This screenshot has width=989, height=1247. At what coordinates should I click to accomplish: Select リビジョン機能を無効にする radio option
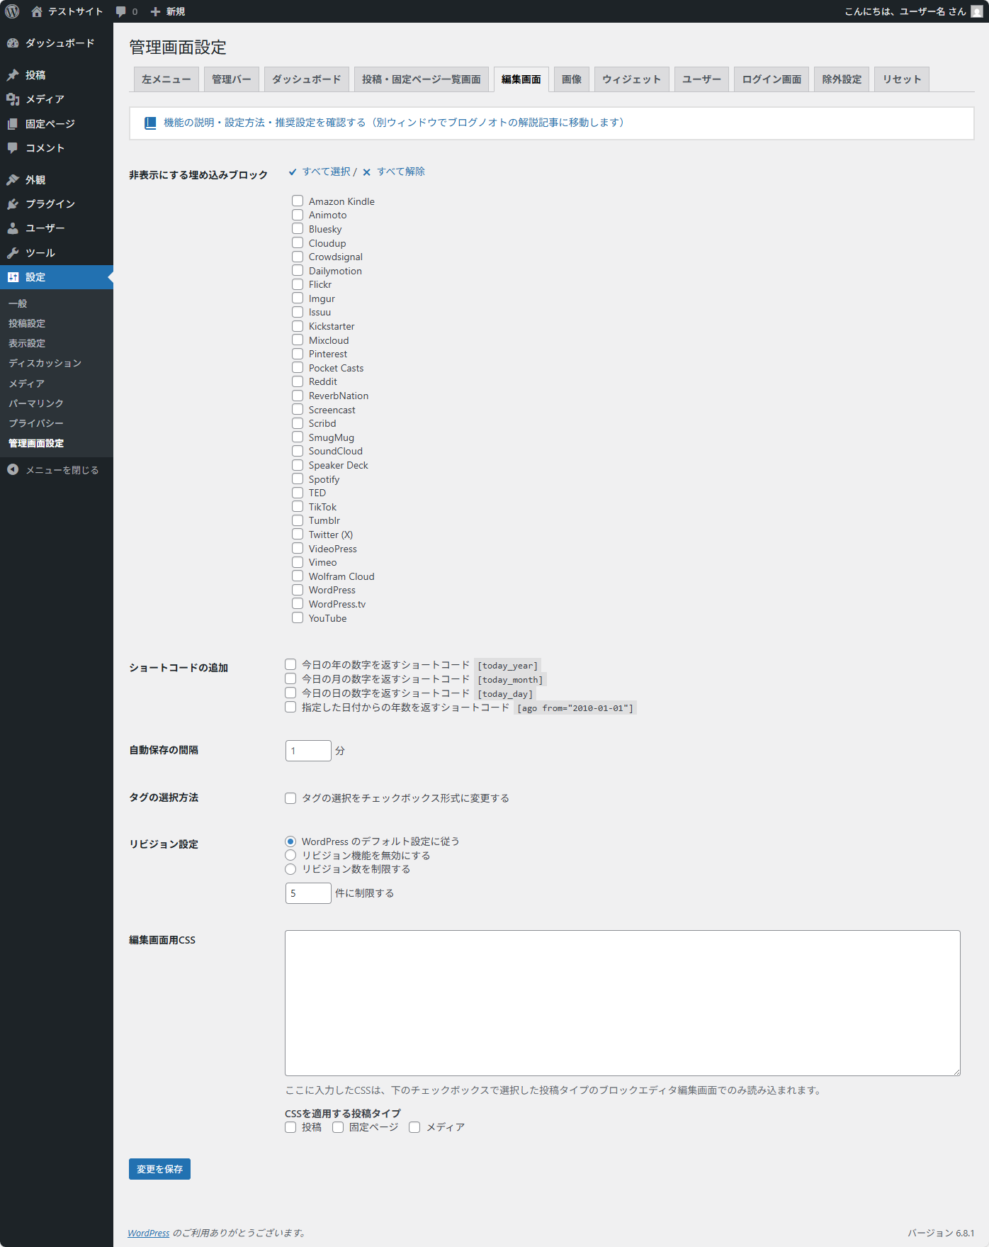tap(290, 855)
